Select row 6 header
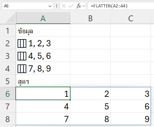The height and width of the screenshot is (127, 154). pos(8,94)
